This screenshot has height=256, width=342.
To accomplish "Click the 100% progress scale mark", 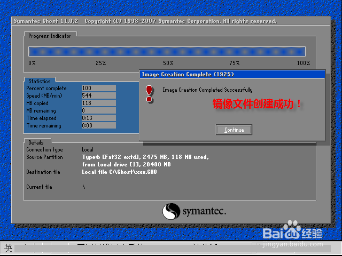I will tap(304, 63).
